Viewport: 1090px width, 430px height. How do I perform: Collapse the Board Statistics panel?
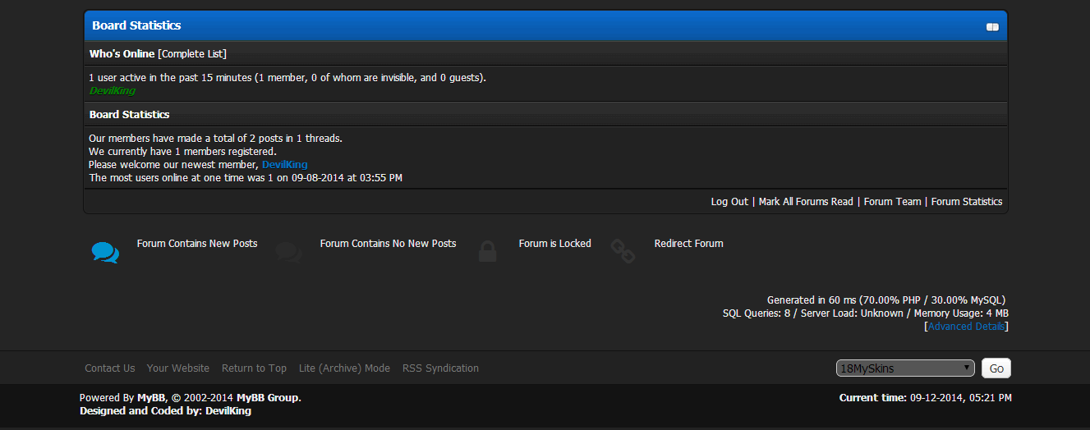pyautogui.click(x=992, y=27)
